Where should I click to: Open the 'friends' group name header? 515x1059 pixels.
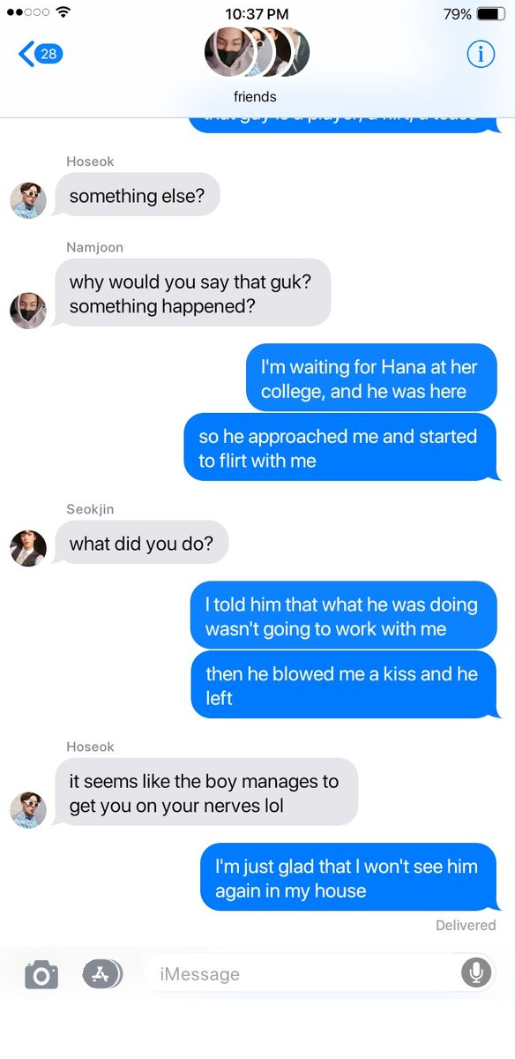pyautogui.click(x=255, y=97)
